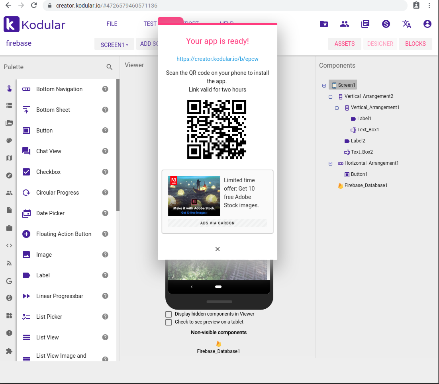Open the SCREEN1 dropdown
439x384 pixels.
(114, 45)
